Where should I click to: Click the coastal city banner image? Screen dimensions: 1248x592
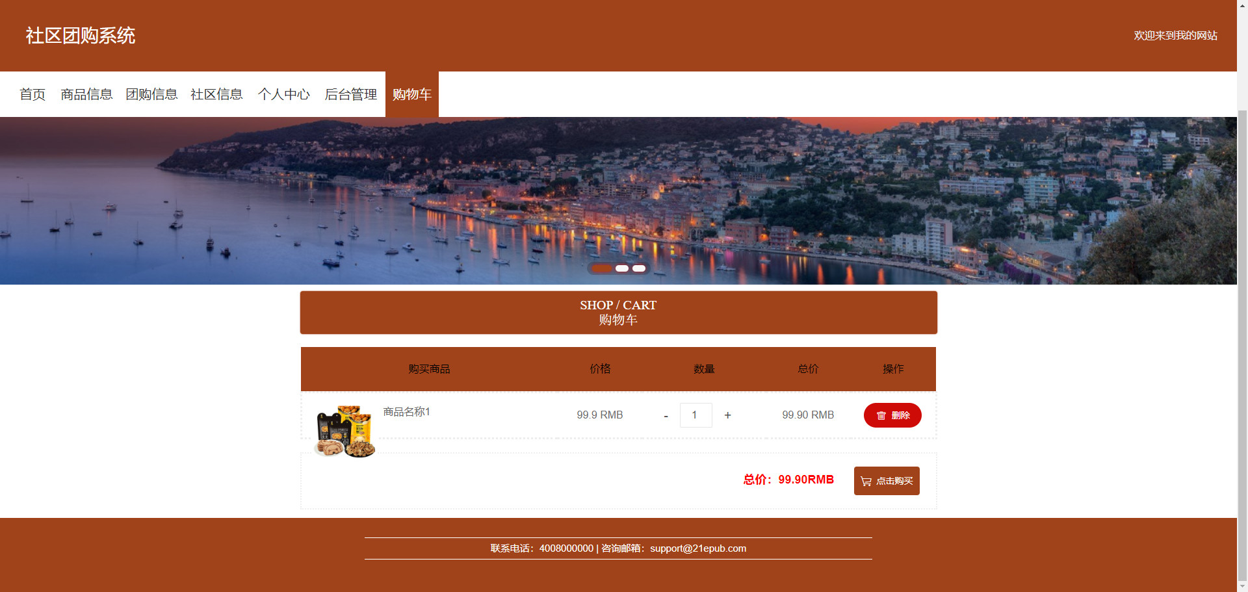coord(618,201)
